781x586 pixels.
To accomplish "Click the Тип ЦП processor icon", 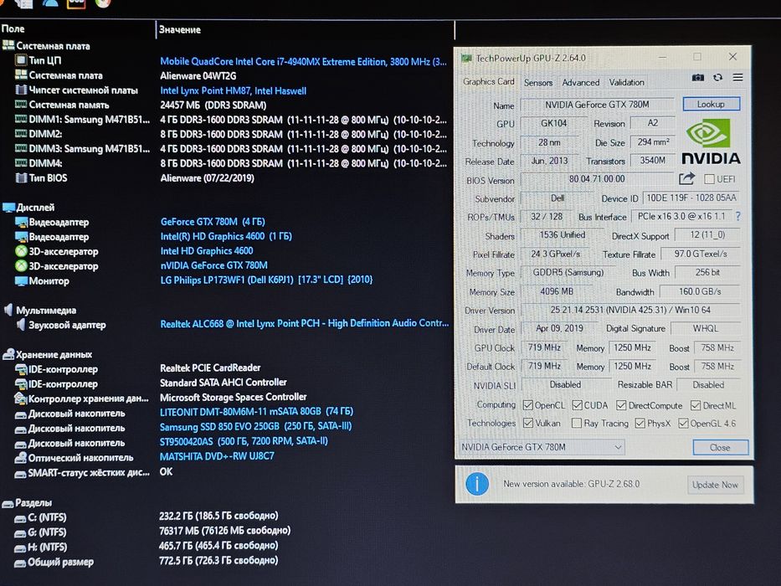I will pyautogui.click(x=21, y=60).
